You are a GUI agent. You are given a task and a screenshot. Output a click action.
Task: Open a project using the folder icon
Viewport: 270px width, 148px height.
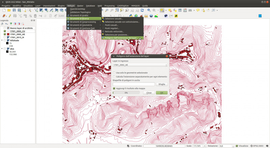pos(9,10)
